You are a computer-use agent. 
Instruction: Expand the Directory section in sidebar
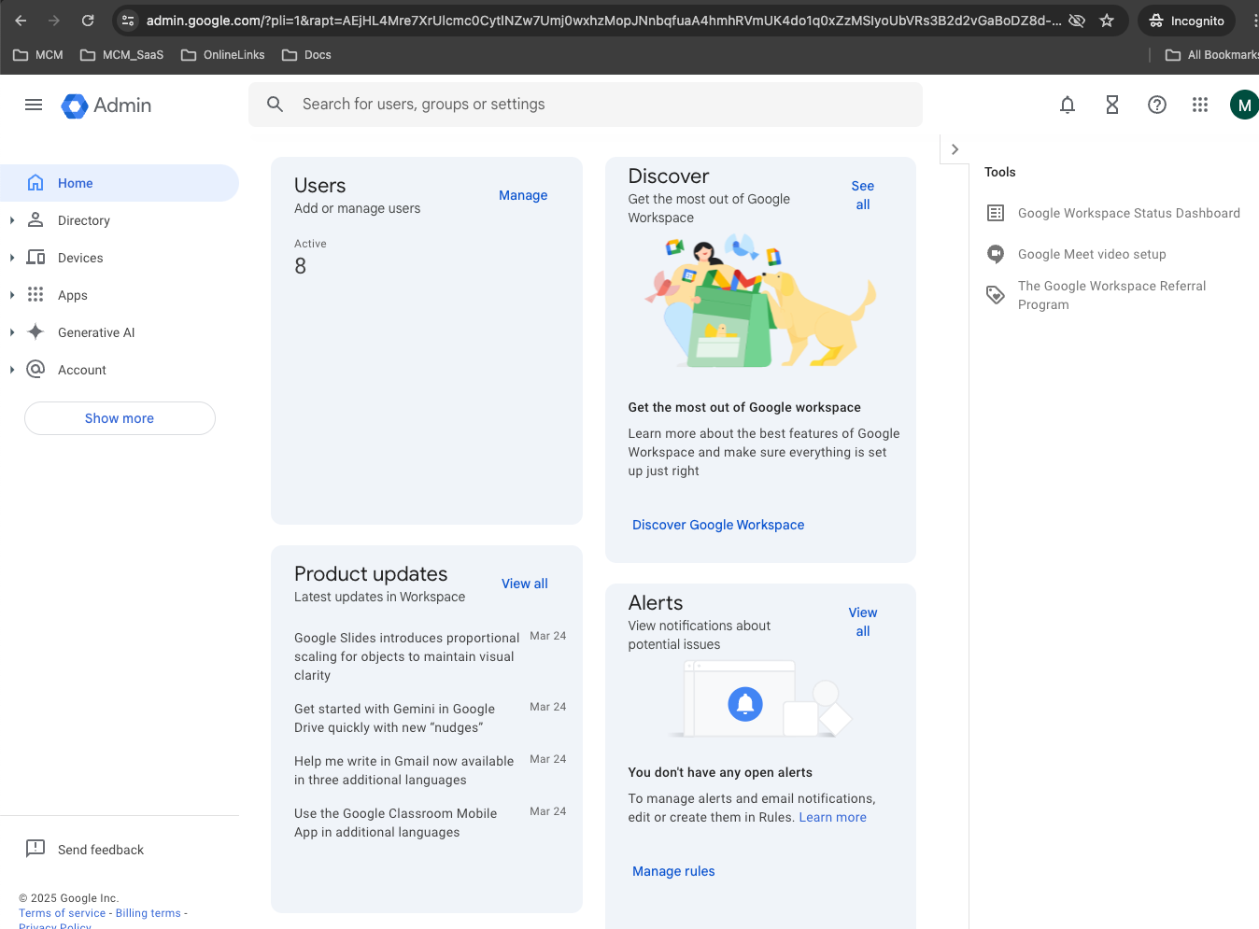coord(12,220)
